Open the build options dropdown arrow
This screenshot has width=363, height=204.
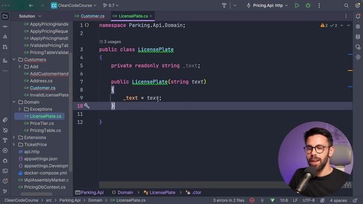pos(235,5)
